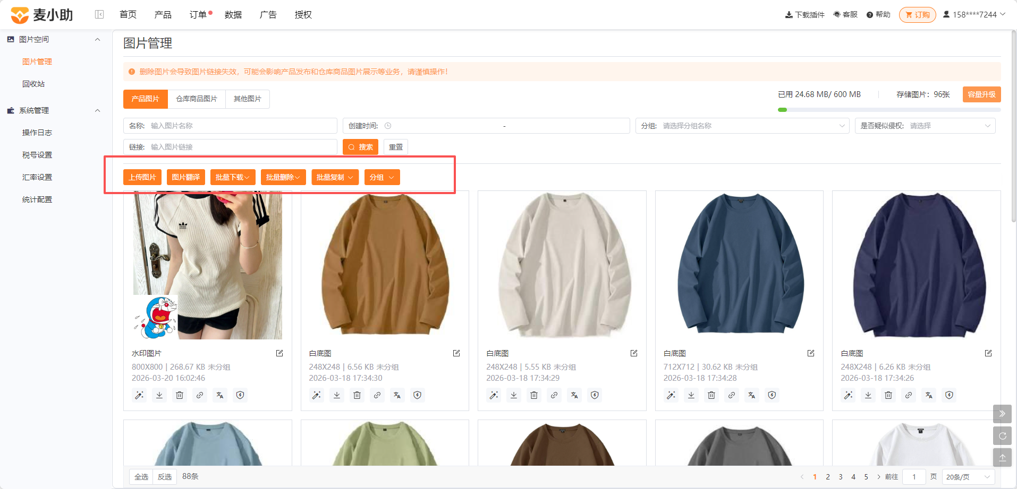1017x489 pixels.
Task: Open the 是否疑似侵权 filter dropdown
Action: (925, 126)
